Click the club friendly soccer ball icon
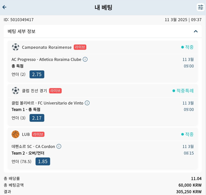 coord(16,91)
